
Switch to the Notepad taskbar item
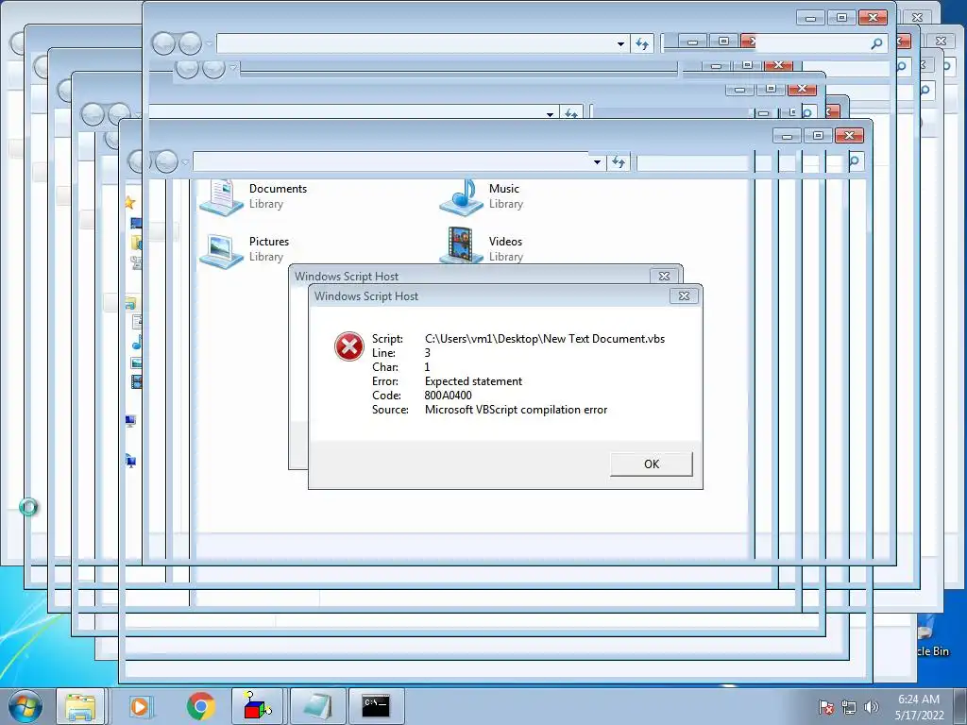[x=317, y=706]
